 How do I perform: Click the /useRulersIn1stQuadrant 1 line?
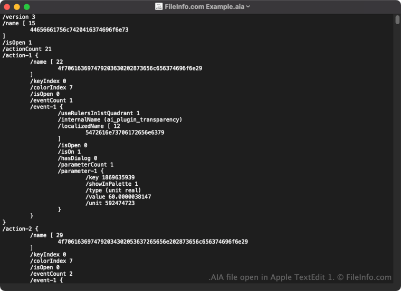pyautogui.click(x=99, y=113)
